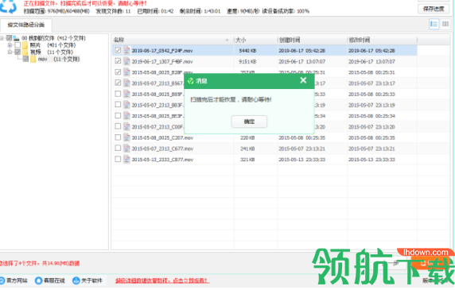455x290 pixels.
Task: Open 客服在线 text link
Action: pyautogui.click(x=54, y=280)
